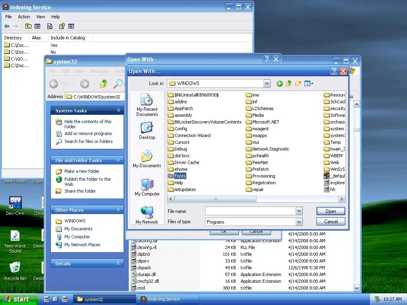The image size is (407, 305).
Task: Open My Documents place in file dialog
Action: click(x=147, y=159)
